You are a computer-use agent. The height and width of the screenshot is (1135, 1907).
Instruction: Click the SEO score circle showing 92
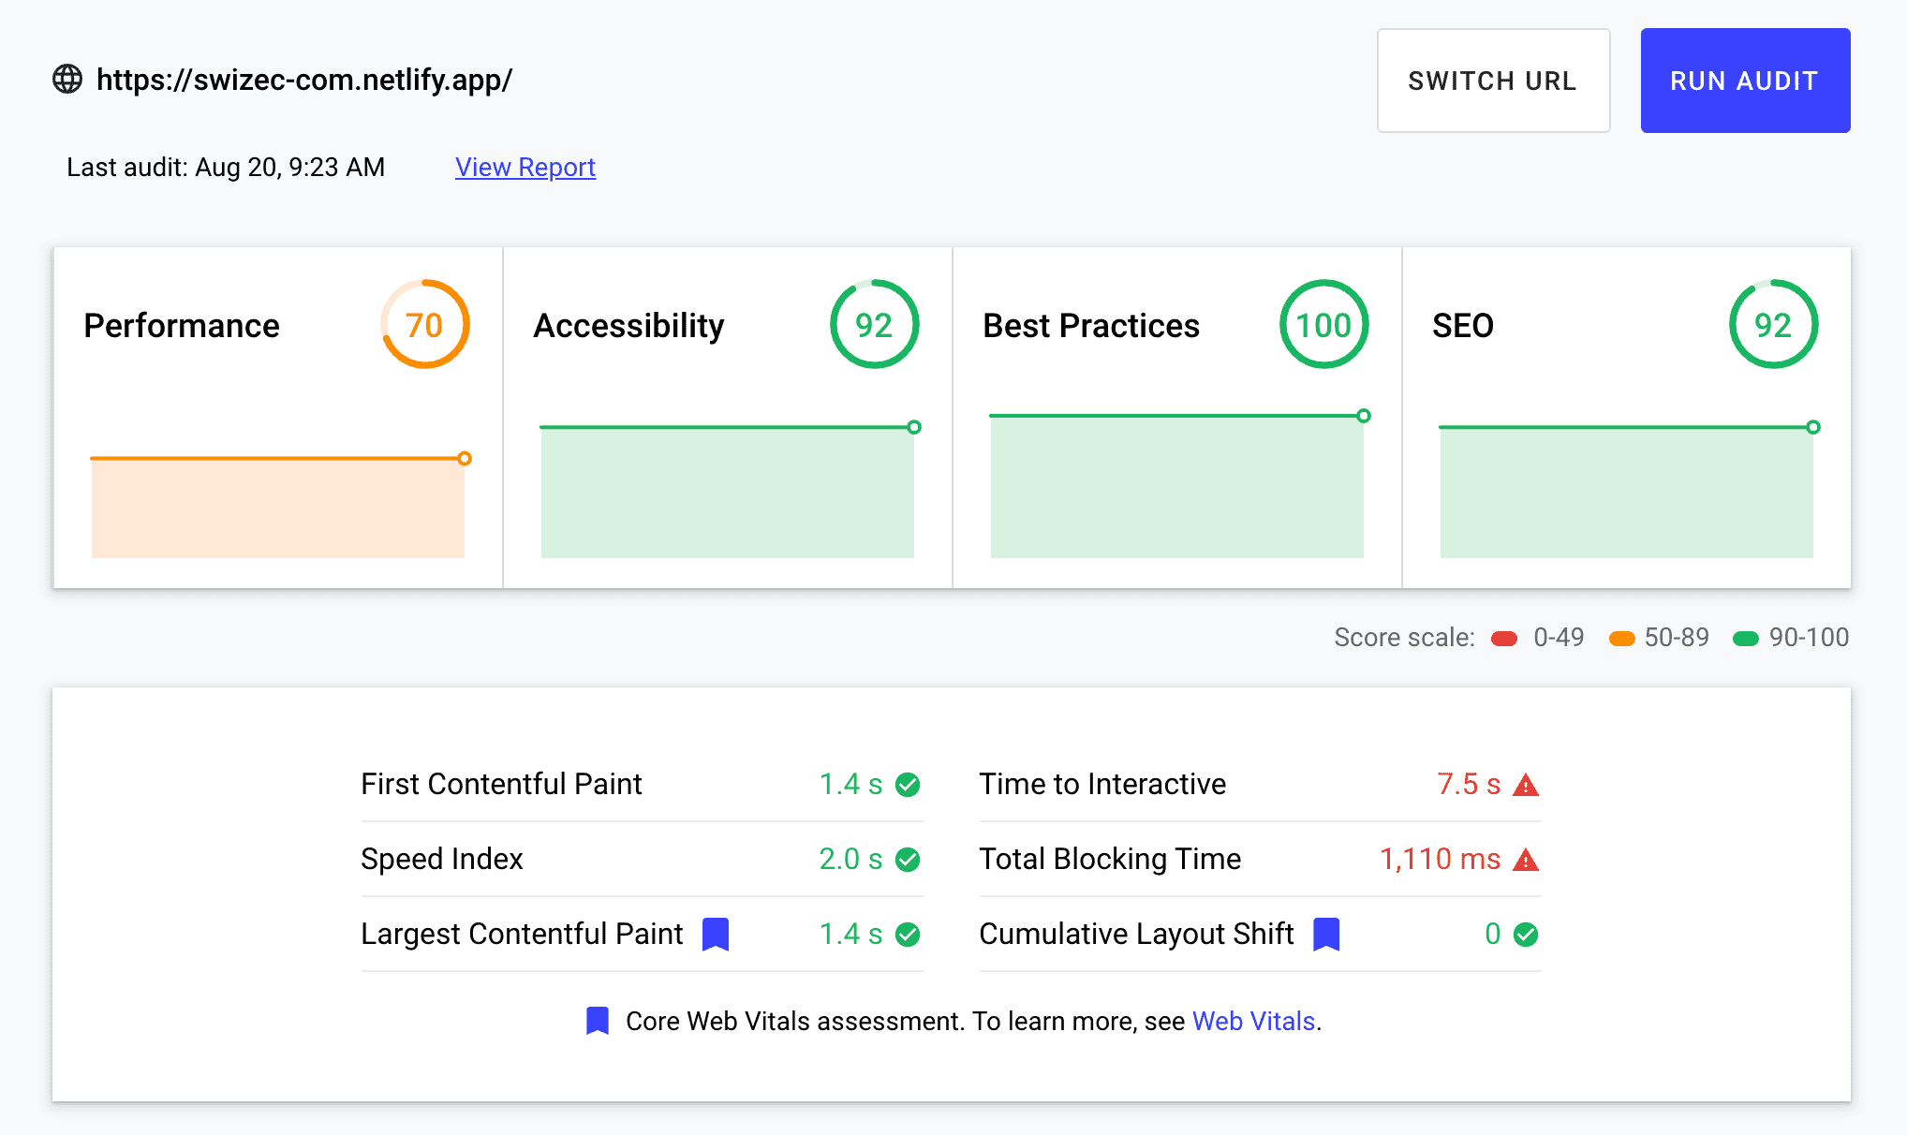pos(1773,325)
